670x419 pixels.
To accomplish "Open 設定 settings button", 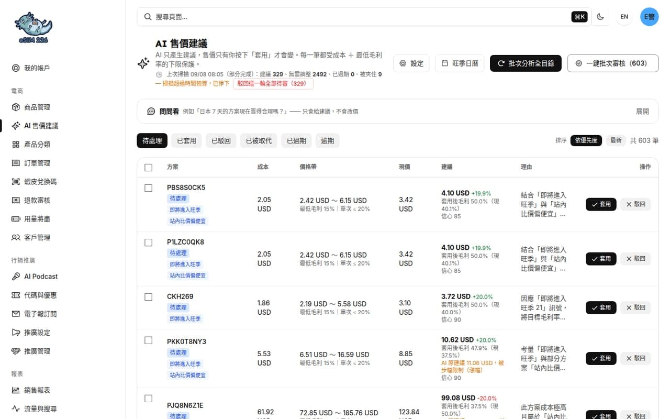I will pyautogui.click(x=411, y=63).
